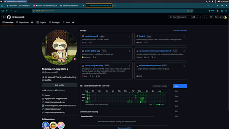Select the highlighted 2026 year button
Screen dimensions: 229x129
(x=180, y=86)
